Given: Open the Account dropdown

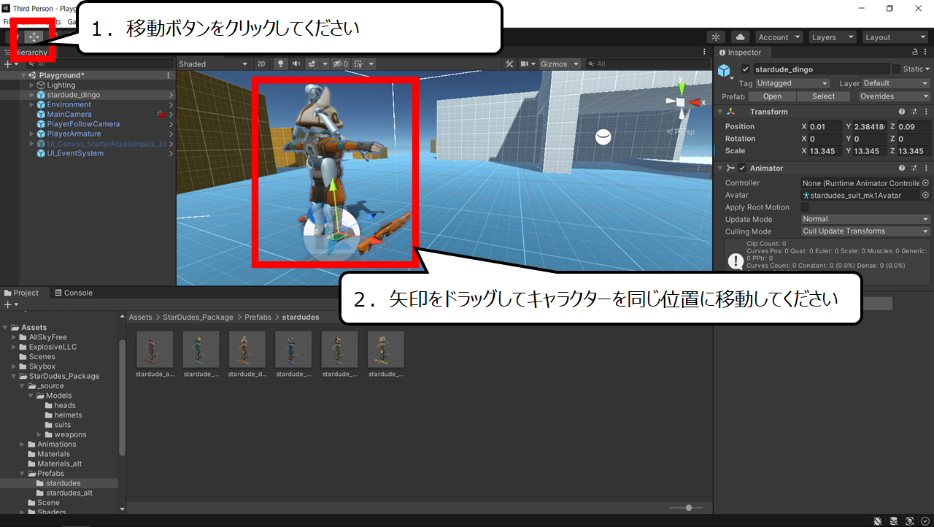Looking at the screenshot, I should (779, 37).
